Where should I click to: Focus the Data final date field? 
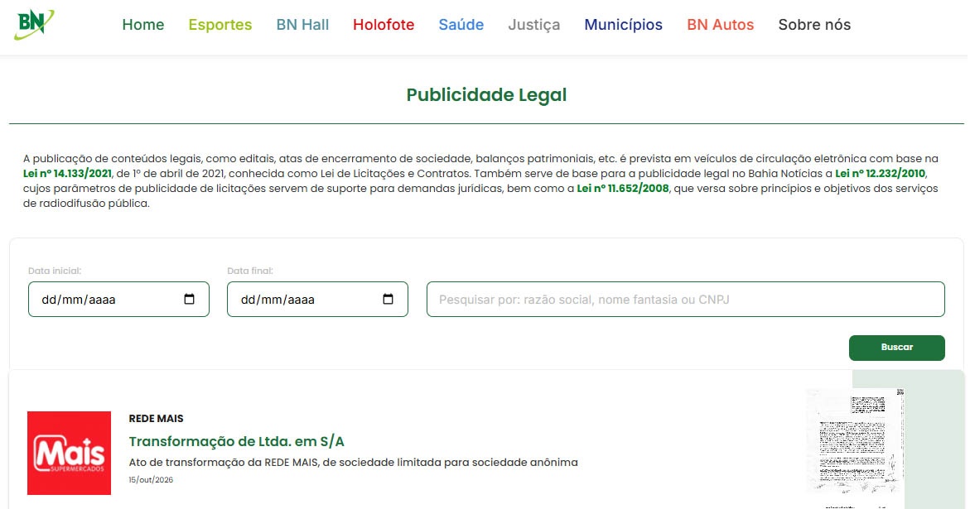pos(317,299)
